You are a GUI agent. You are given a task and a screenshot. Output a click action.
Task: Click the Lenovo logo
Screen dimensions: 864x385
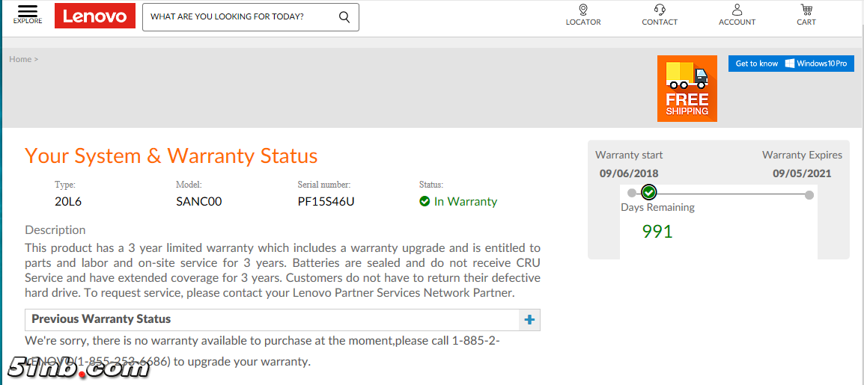coord(95,16)
